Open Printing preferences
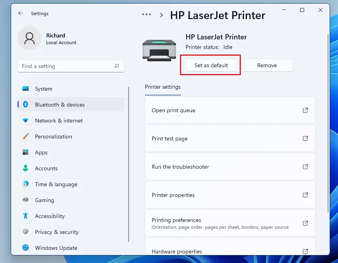The width and height of the screenshot is (338, 263). pyautogui.click(x=230, y=223)
